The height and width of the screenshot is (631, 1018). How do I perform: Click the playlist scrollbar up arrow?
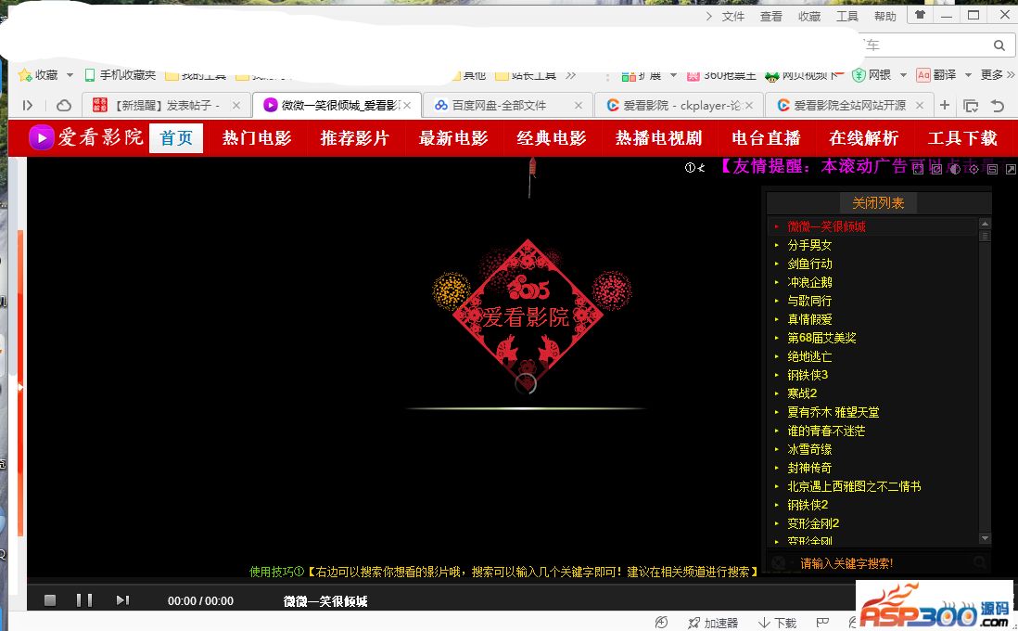[x=985, y=224]
